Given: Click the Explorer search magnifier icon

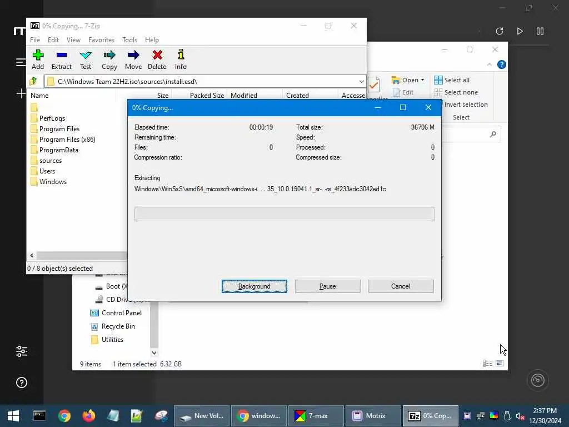Looking at the screenshot, I should 493,135.
